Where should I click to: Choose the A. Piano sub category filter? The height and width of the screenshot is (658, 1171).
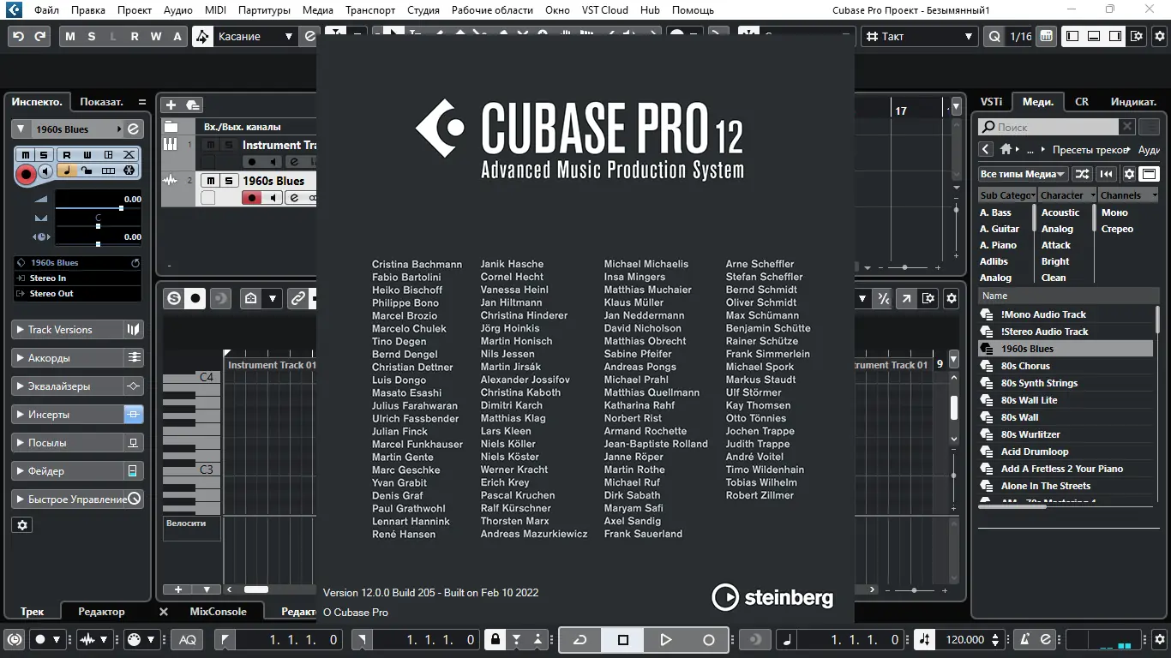998,245
